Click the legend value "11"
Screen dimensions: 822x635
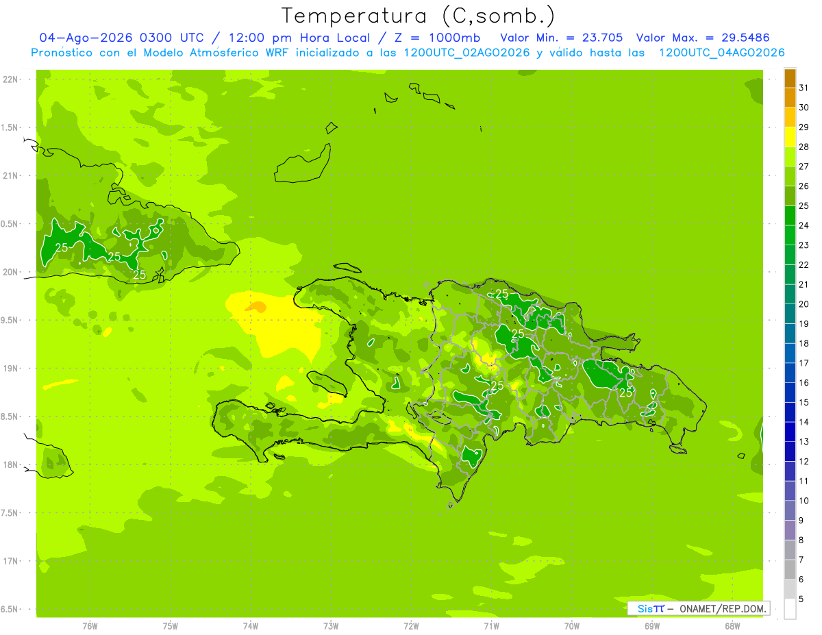[804, 481]
